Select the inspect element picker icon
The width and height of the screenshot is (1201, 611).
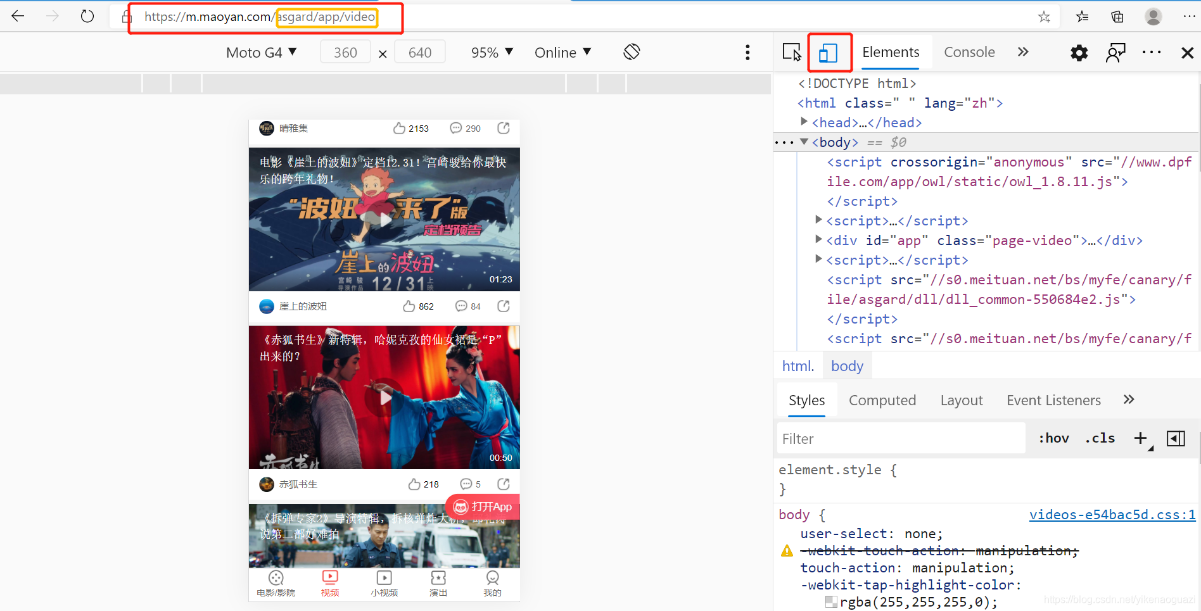click(x=792, y=53)
